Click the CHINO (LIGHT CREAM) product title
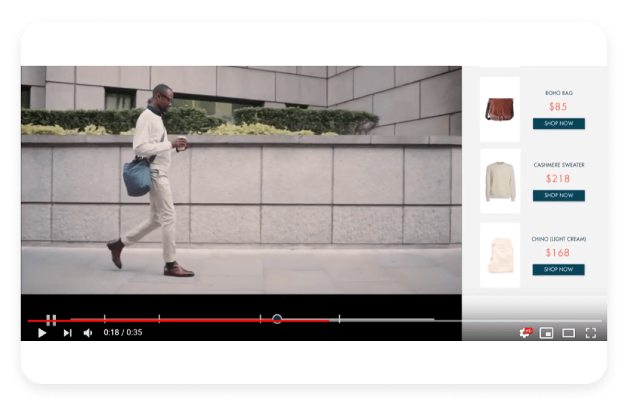 (559, 238)
